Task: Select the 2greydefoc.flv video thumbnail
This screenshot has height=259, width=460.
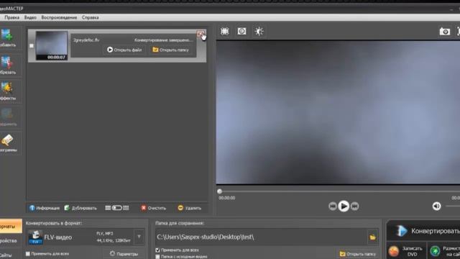Action: (x=52, y=45)
